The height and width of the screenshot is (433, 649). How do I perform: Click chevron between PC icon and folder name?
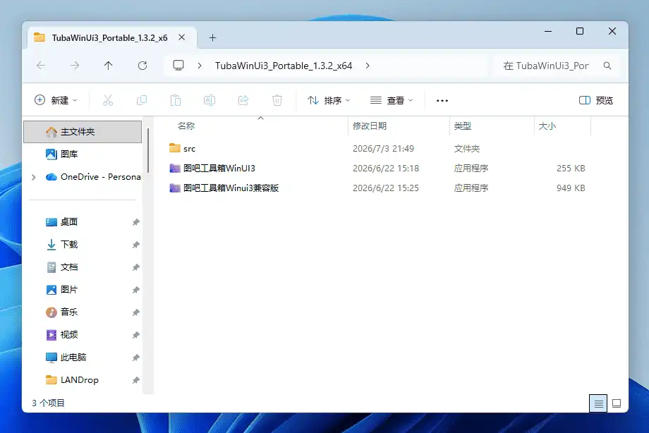[x=200, y=66]
